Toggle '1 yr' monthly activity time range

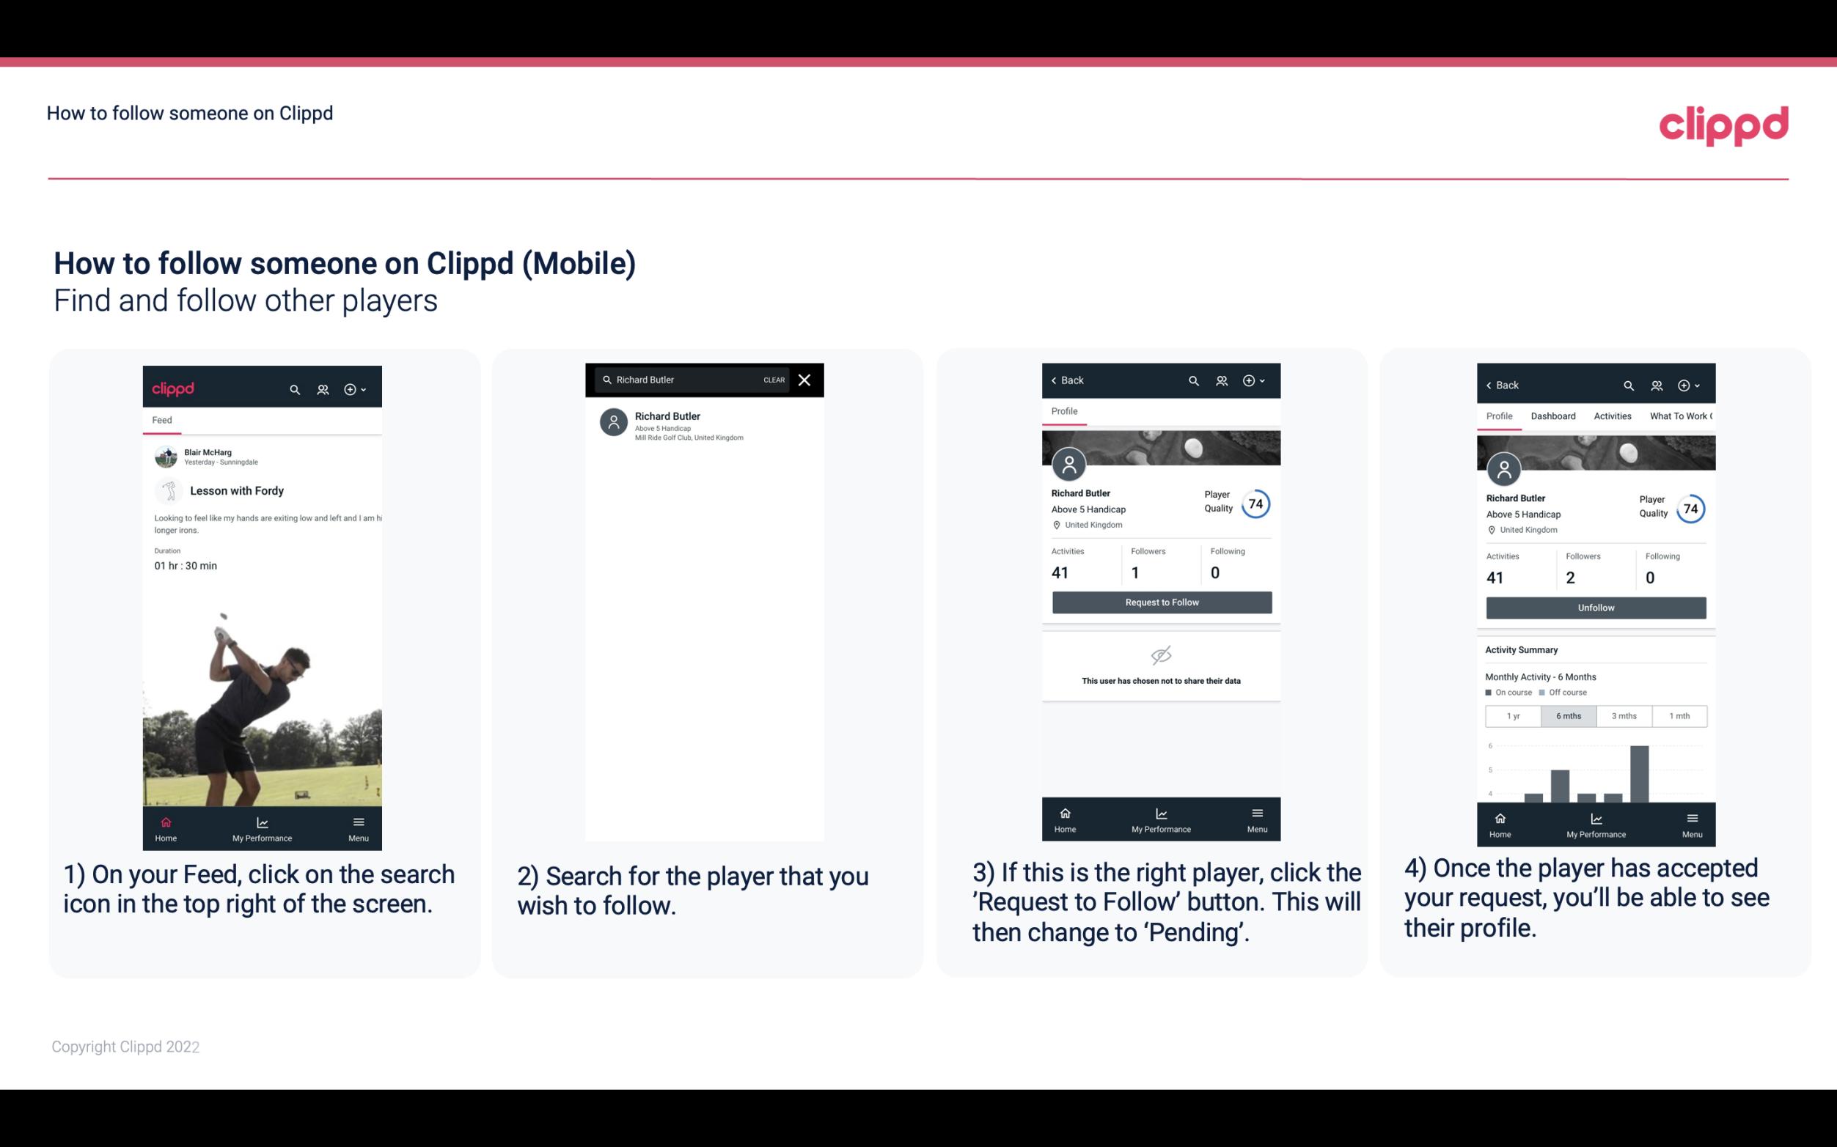click(1512, 715)
